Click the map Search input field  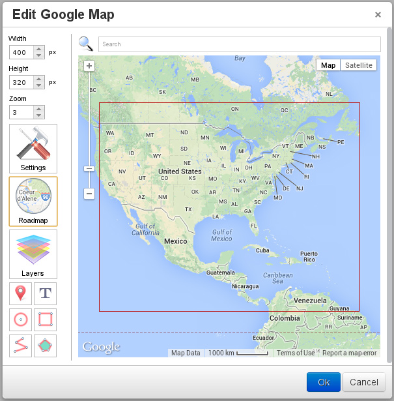click(239, 44)
